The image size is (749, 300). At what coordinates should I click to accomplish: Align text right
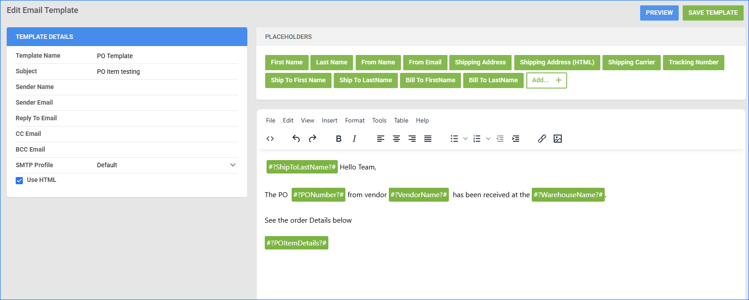click(x=412, y=139)
